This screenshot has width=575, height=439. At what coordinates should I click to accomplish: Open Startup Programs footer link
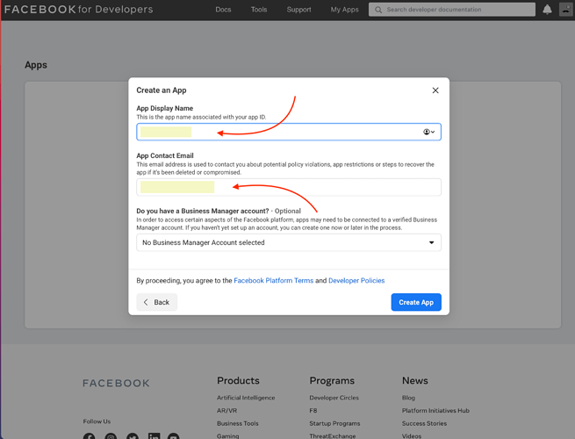[334, 423]
